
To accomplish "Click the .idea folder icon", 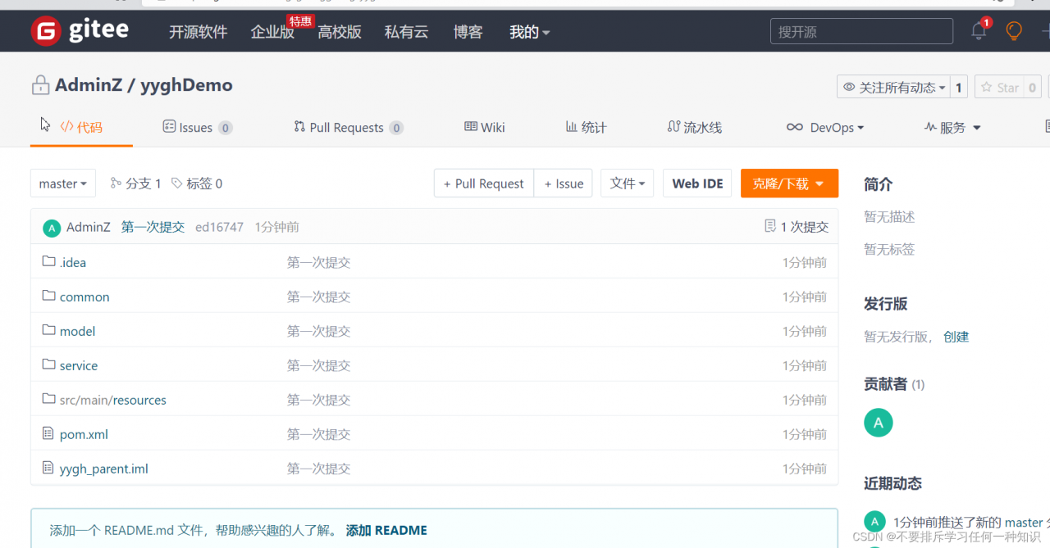I will [x=48, y=261].
